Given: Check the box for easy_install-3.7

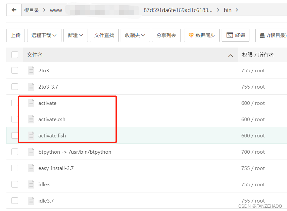Looking at the screenshot, I should 15,168.
